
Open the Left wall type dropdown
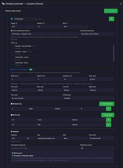pyautogui.click(x=75, y=90)
